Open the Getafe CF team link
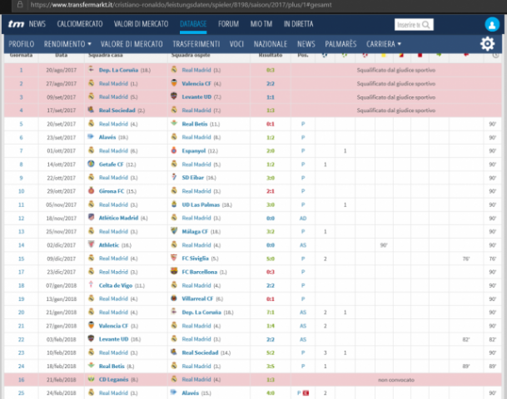 click(x=112, y=165)
